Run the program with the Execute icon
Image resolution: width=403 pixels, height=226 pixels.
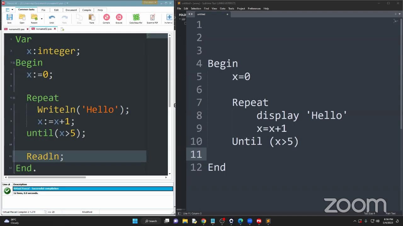119,17
